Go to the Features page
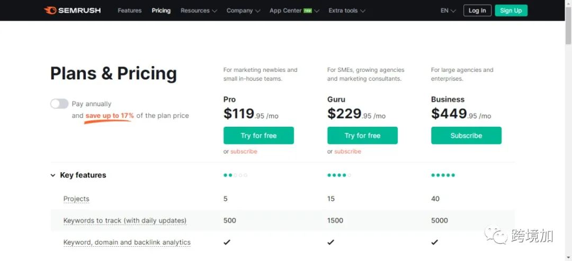Image resolution: width=572 pixels, height=261 pixels. coord(130,11)
